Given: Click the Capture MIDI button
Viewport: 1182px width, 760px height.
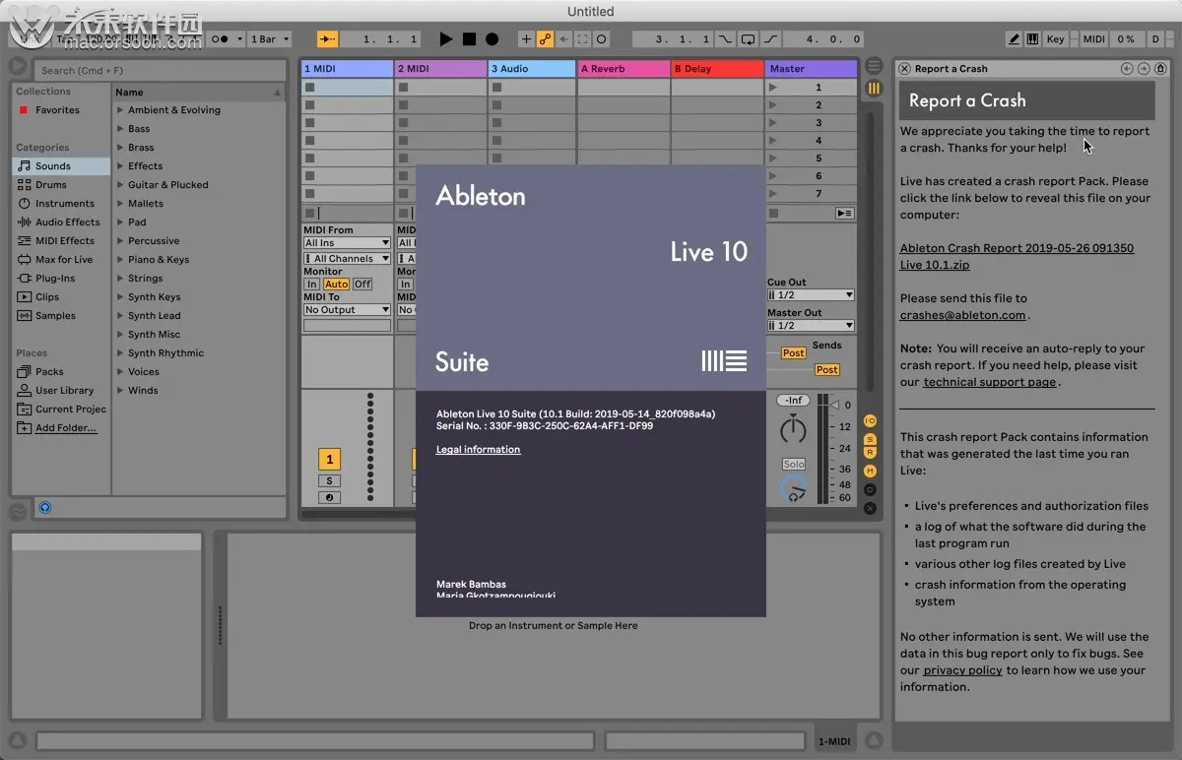Looking at the screenshot, I should (582, 39).
